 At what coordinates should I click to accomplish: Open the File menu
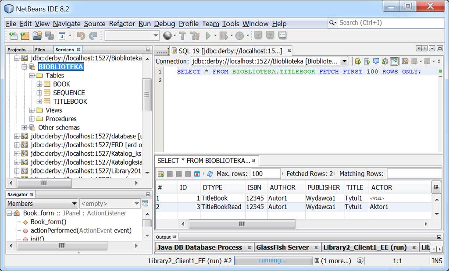pyautogui.click(x=11, y=24)
